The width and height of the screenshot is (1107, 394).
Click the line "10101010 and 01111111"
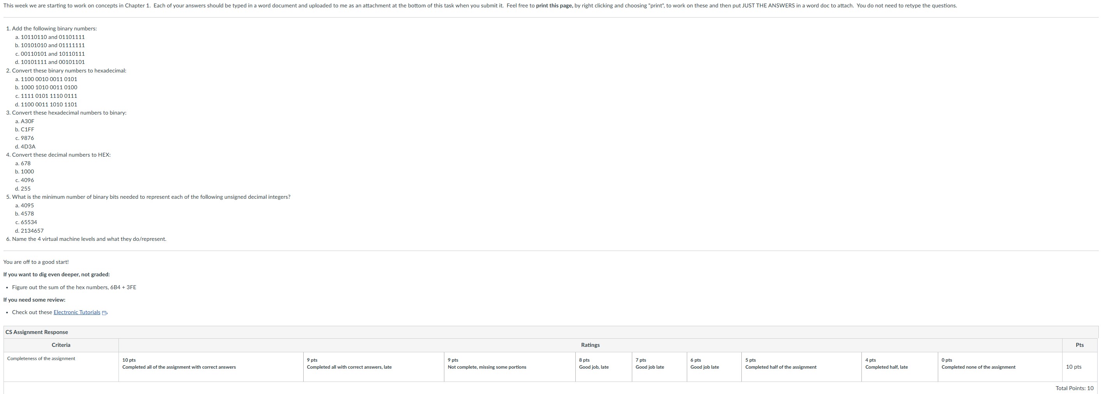coord(53,45)
